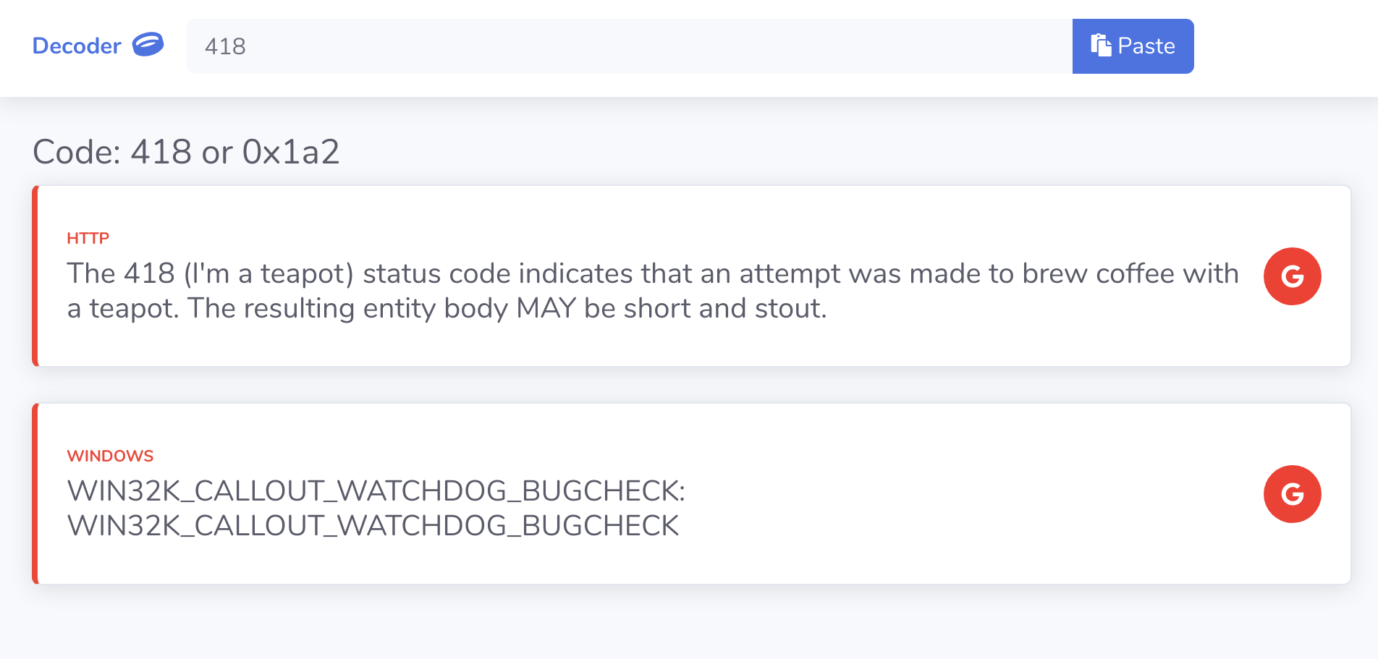Click the red WINDOWS category label
Image resolution: width=1378 pixels, height=659 pixels.
110,456
